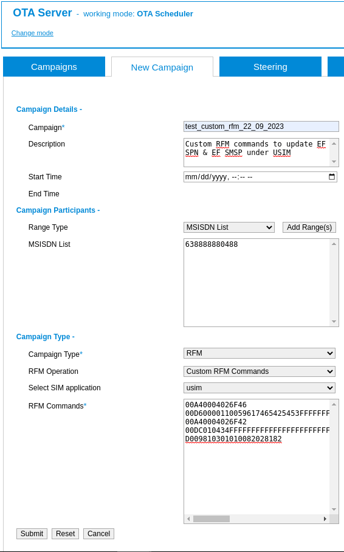Click the MSISDN value 638888880488
The image size is (344, 552).
(212, 244)
